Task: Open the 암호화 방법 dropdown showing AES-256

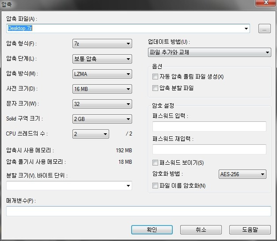Action: pos(243,174)
